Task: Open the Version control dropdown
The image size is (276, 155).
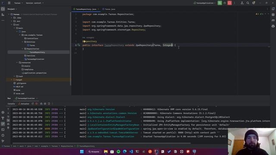Action: click(x=34, y=3)
